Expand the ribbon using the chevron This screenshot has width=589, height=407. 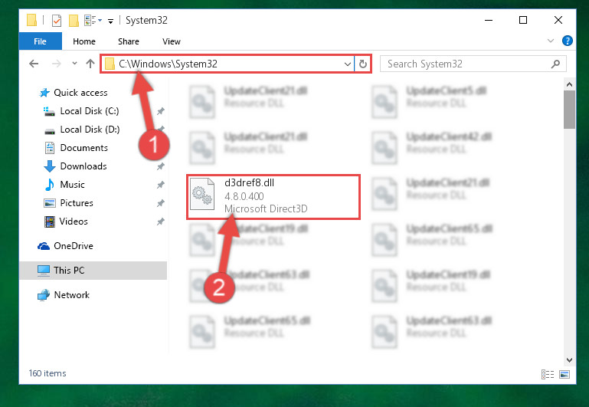click(551, 41)
